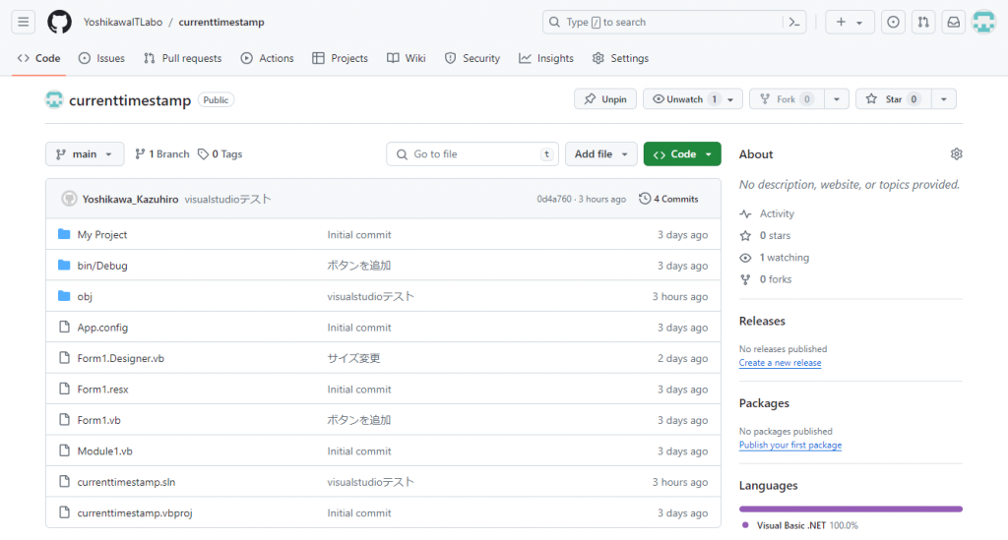Expand the main branch dropdown
The width and height of the screenshot is (1008, 540).
click(x=85, y=154)
